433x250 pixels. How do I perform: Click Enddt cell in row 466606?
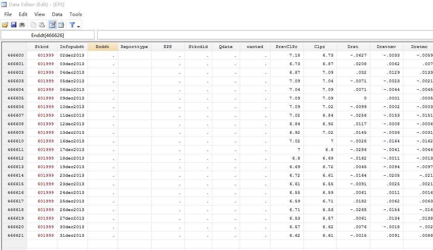103,107
